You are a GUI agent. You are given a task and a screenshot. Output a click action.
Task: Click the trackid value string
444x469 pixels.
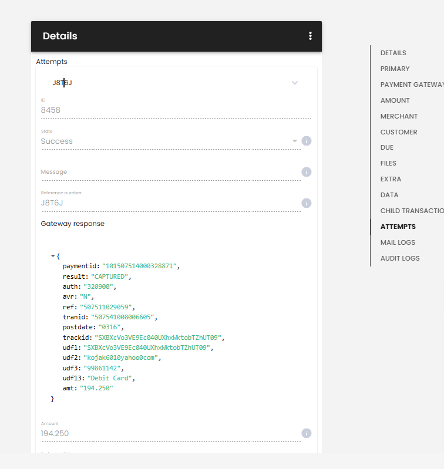158,338
